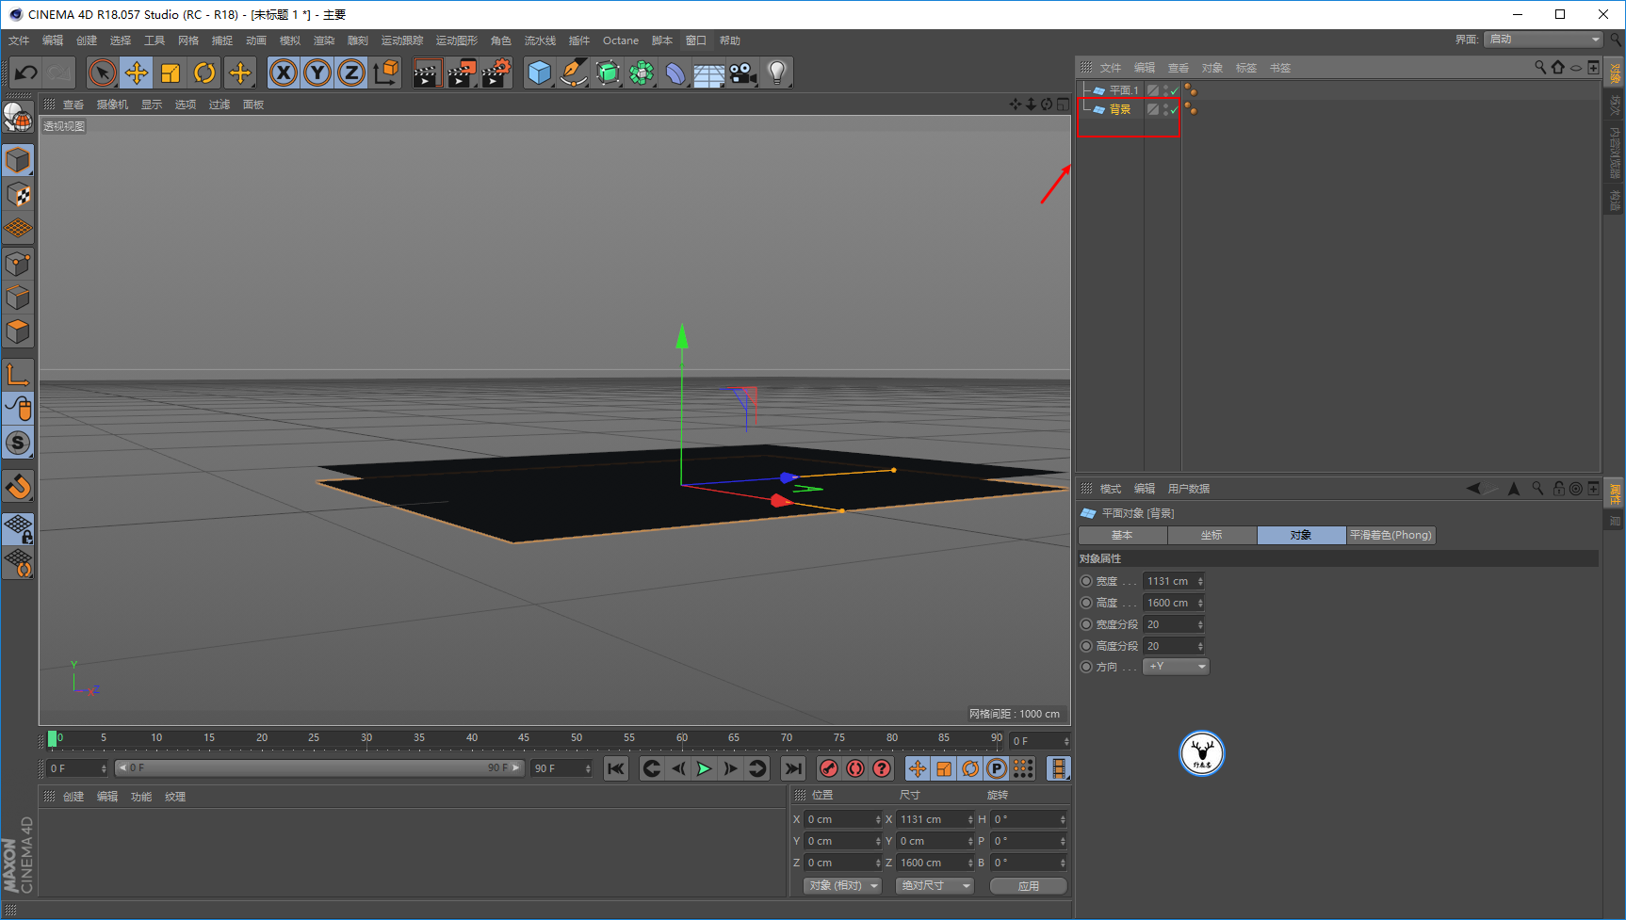Image resolution: width=1626 pixels, height=920 pixels.
Task: Open material manager 创建 menu
Action: click(x=73, y=797)
